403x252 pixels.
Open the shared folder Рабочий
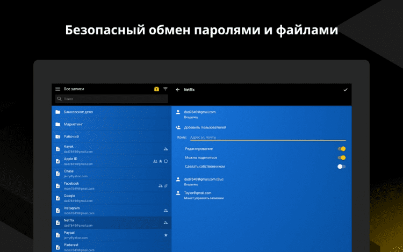click(112, 136)
